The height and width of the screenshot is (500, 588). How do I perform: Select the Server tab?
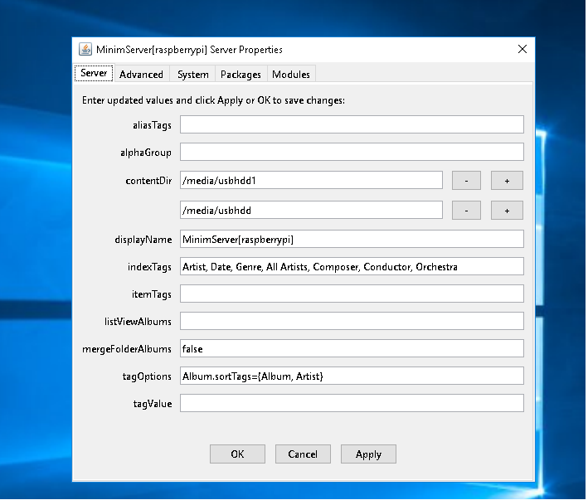tap(94, 73)
